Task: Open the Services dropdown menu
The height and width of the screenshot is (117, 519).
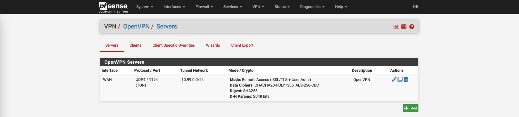Action: coord(232,7)
